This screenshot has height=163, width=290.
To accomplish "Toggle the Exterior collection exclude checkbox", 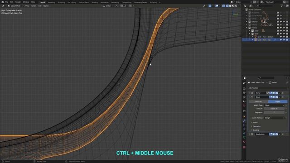I will (x=278, y=22).
